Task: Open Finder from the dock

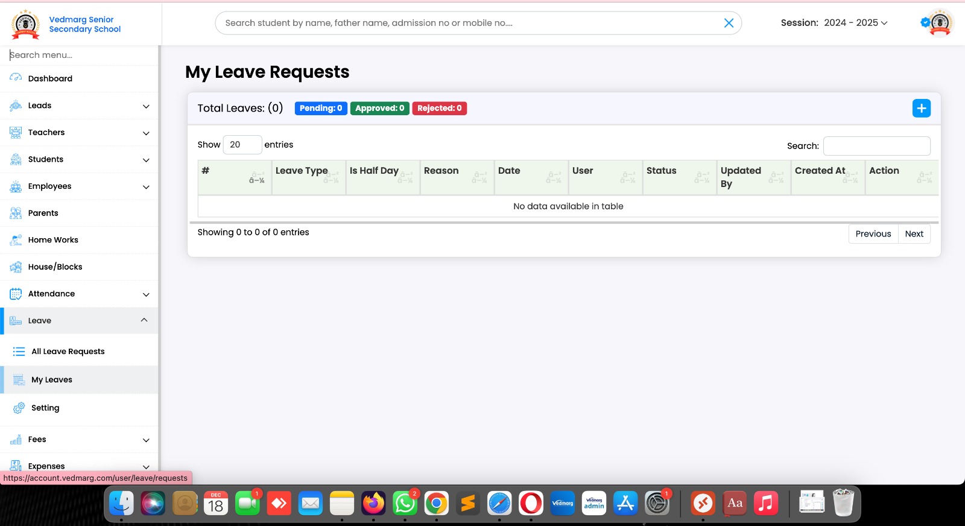Action: click(x=121, y=503)
